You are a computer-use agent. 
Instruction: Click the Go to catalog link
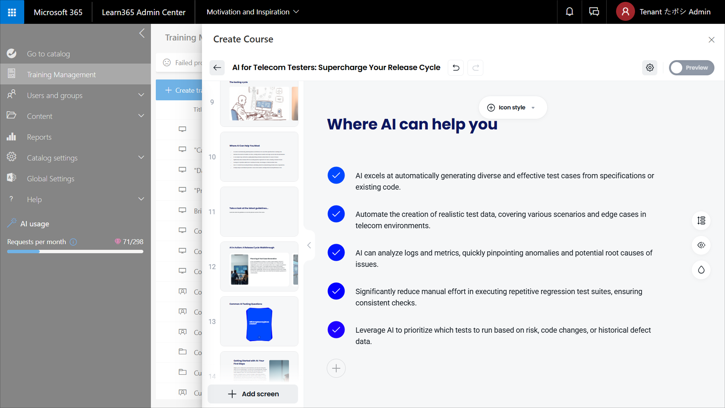[48, 54]
